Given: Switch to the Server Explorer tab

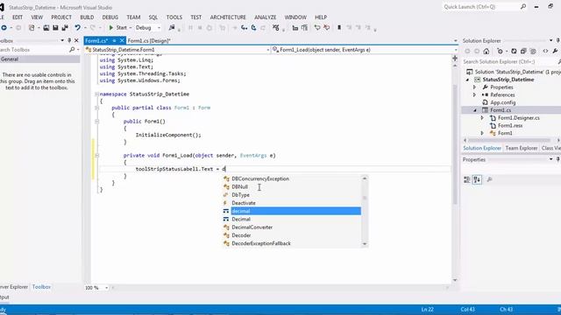Looking at the screenshot, I should [x=14, y=287].
